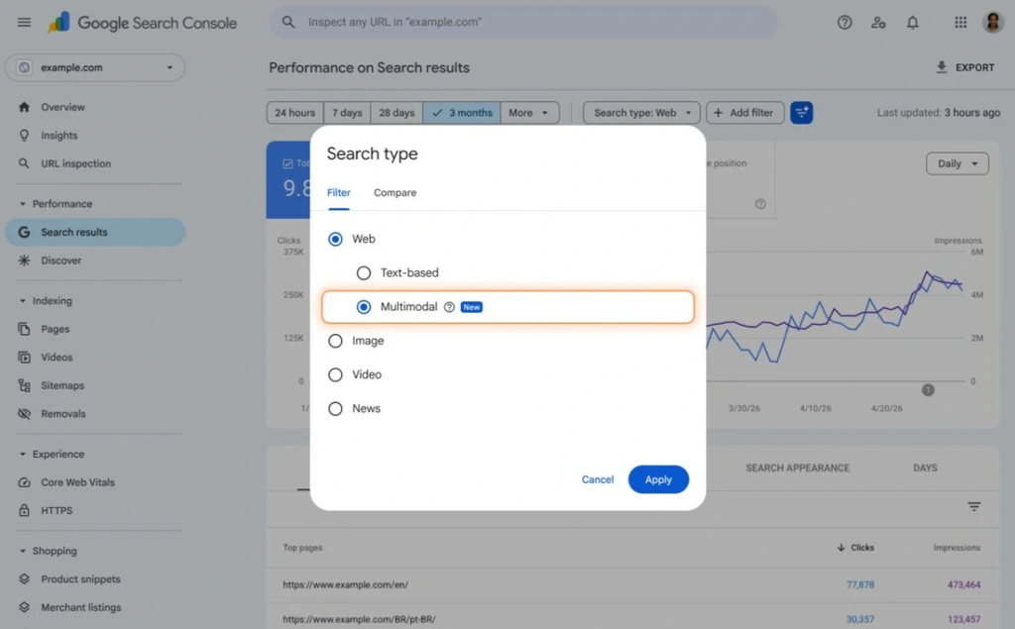Open the hamburger main menu

(24, 22)
